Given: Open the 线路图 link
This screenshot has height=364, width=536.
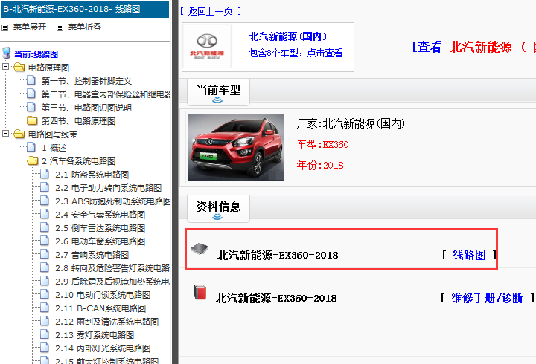Looking at the screenshot, I should (x=469, y=255).
